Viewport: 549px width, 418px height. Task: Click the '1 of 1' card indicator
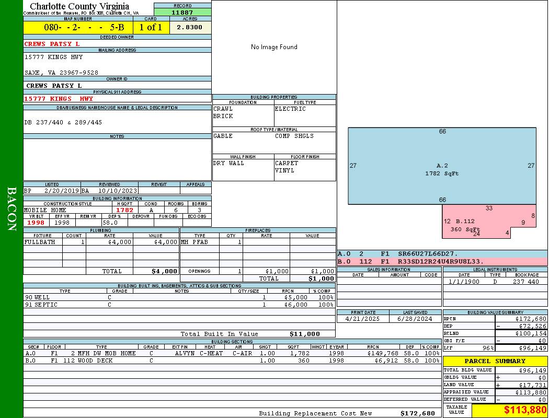tap(151, 27)
